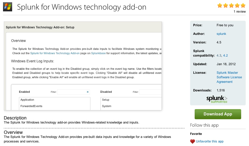Select Application in Enabled list
The height and width of the screenshot is (146, 249).
(27, 100)
